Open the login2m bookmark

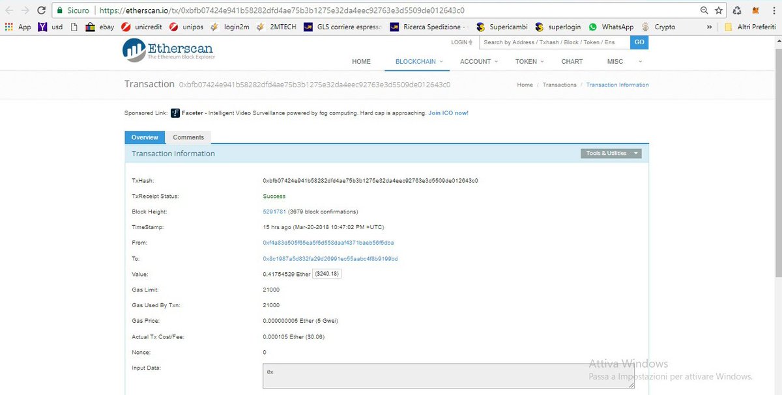coord(229,27)
